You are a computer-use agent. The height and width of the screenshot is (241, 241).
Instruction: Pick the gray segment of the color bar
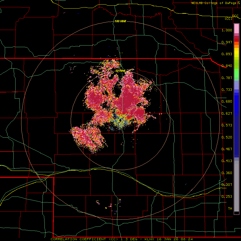point(236,186)
